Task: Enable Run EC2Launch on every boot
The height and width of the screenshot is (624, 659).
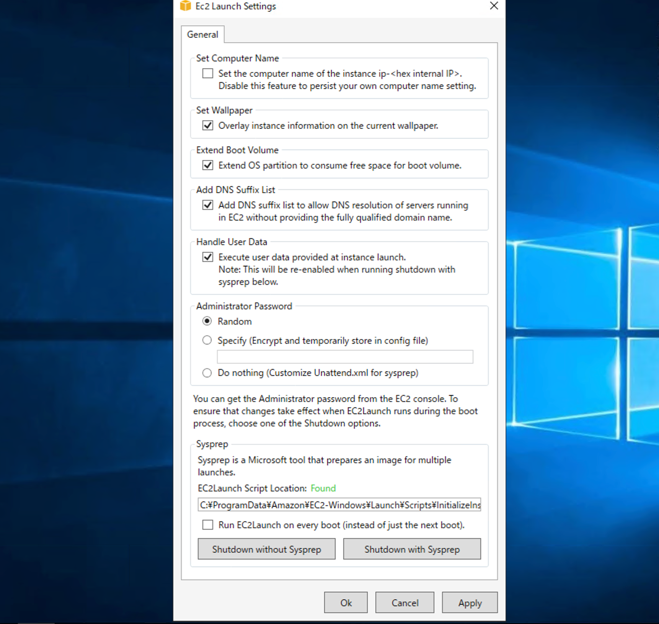Action: point(208,525)
